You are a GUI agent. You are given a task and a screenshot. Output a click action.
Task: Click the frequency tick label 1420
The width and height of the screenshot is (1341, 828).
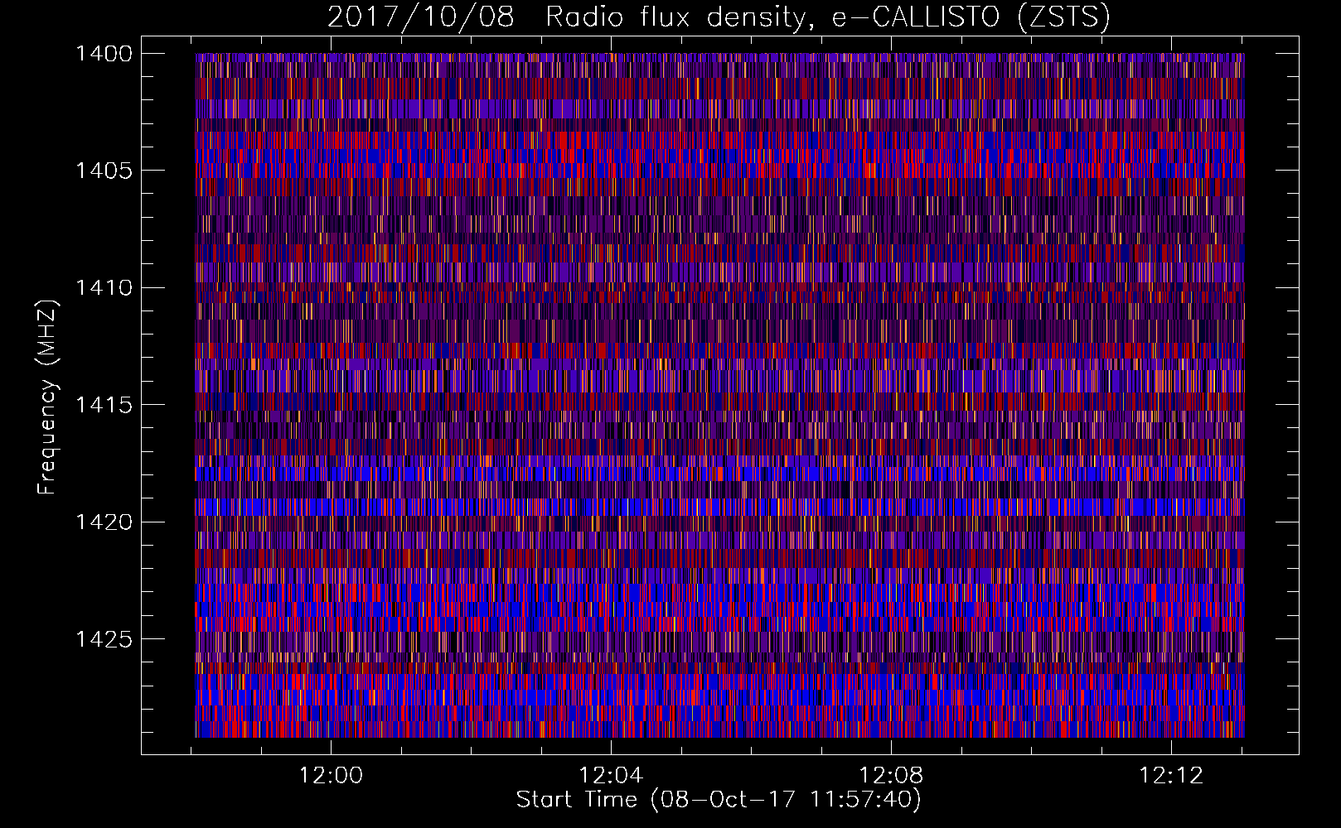pyautogui.click(x=104, y=522)
